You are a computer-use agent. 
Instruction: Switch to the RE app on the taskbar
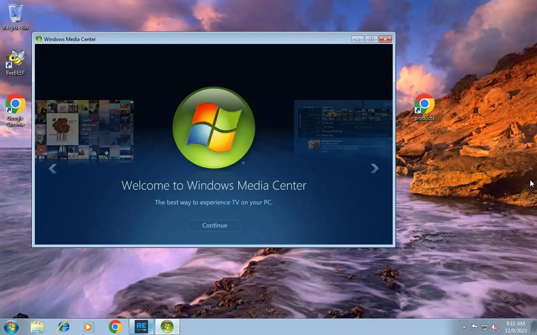(141, 327)
